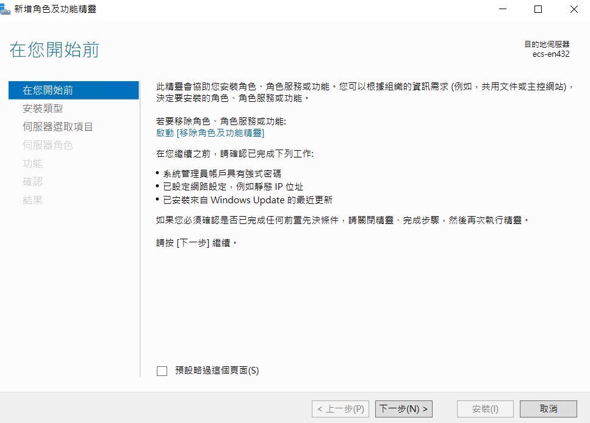The image size is (590, 423).
Task: Click the destination server name ecs-en432
Action: pos(551,54)
